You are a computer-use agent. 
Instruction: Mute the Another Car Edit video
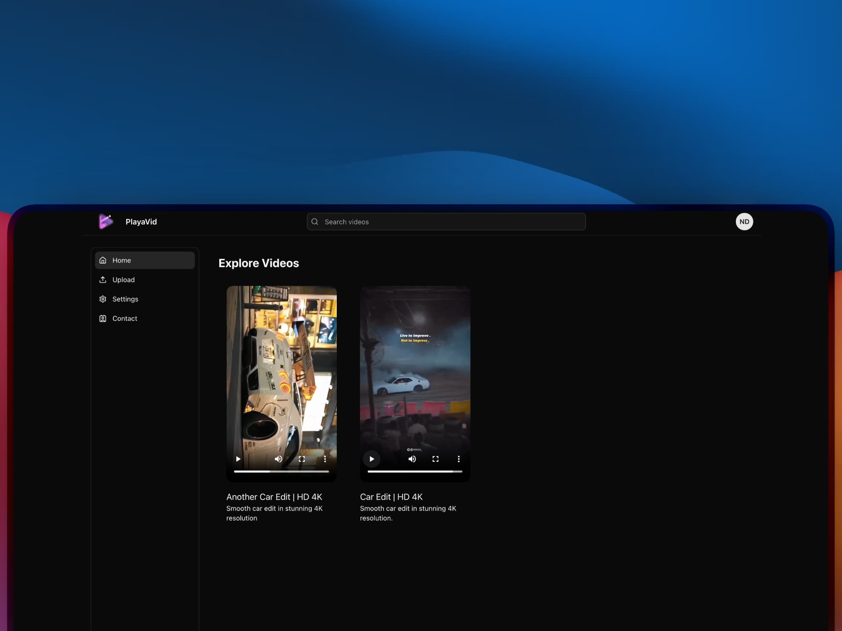pos(278,459)
